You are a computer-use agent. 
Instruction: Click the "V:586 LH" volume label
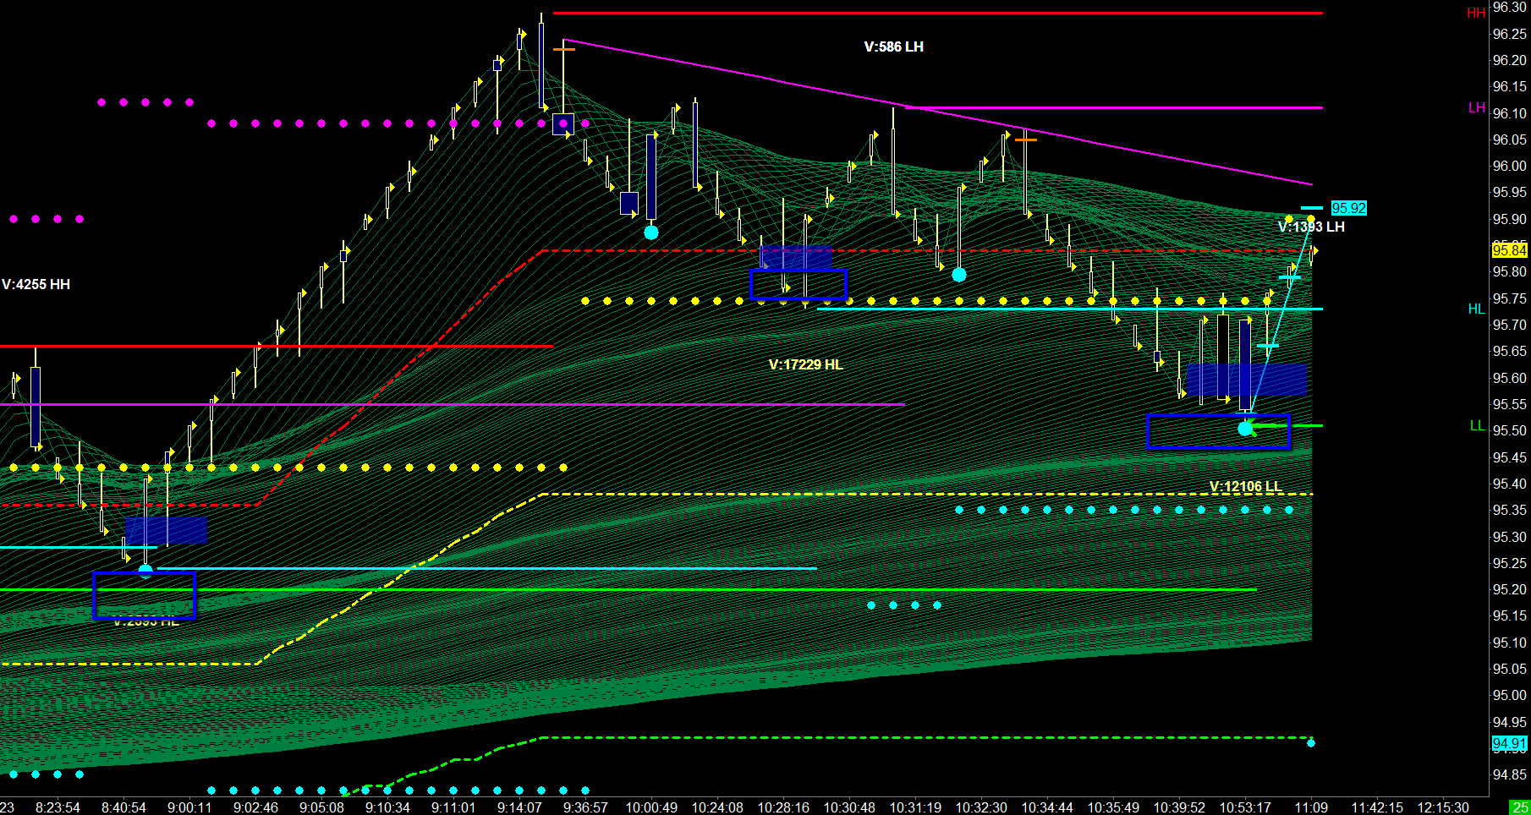893,47
